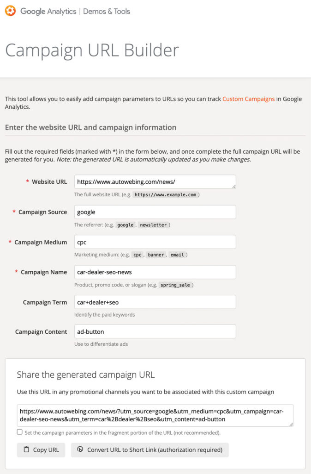Click Convert URL to Short Link button
311x474 pixels.
pyautogui.click(x=150, y=450)
